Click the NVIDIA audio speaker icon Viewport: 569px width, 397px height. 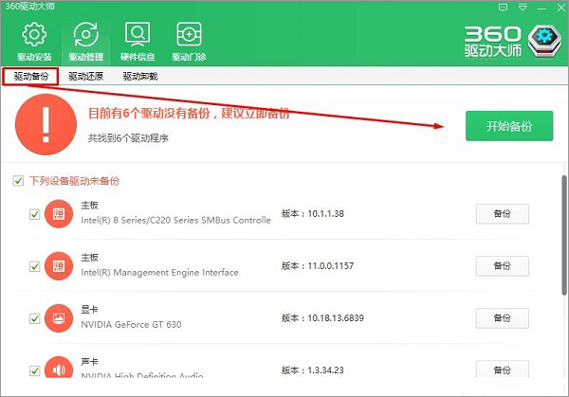(x=59, y=370)
